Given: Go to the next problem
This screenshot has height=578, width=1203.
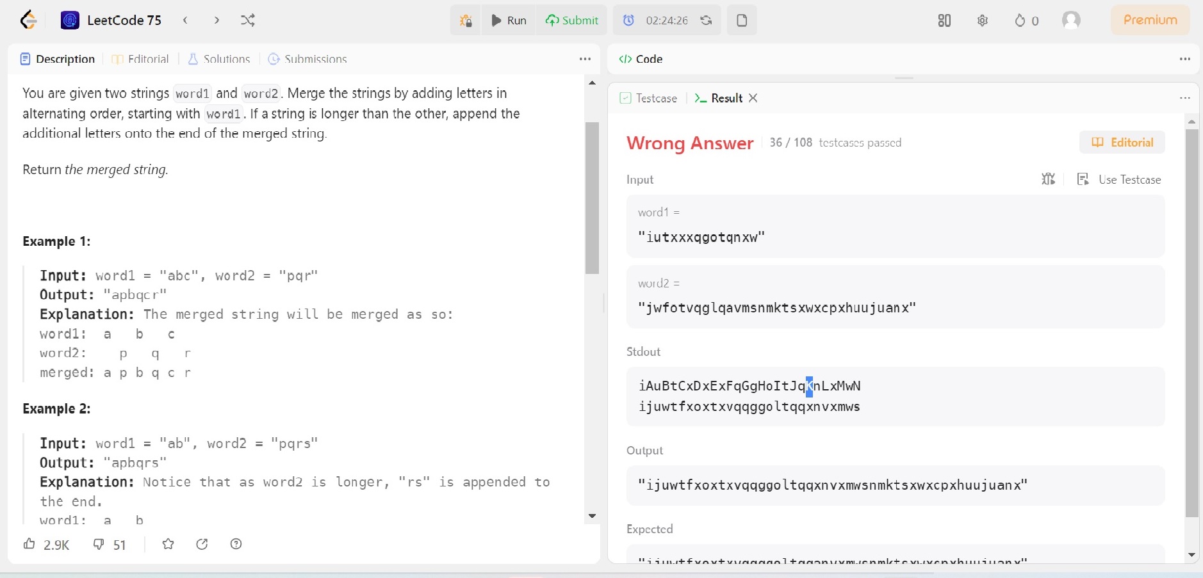Looking at the screenshot, I should 217,20.
